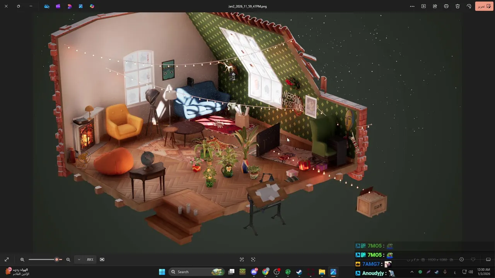Toggle favorite heart icon
The image size is (495, 278).
(473, 259)
